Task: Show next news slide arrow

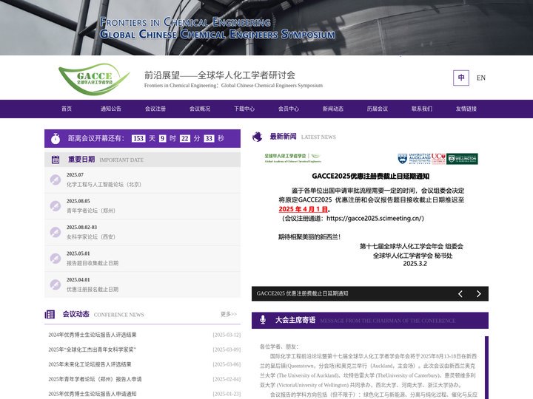Action: click(x=479, y=294)
